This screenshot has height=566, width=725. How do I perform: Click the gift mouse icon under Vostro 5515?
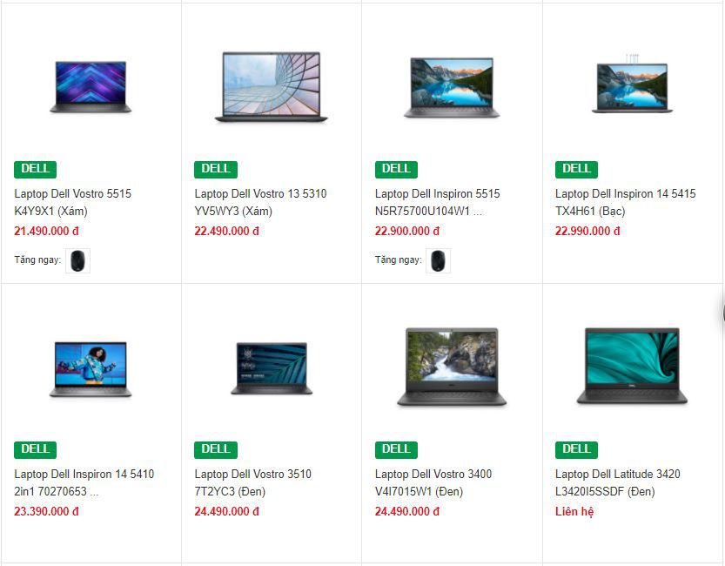pos(77,261)
